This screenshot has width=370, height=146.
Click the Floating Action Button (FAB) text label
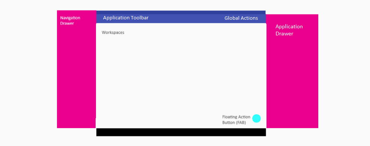click(x=236, y=120)
